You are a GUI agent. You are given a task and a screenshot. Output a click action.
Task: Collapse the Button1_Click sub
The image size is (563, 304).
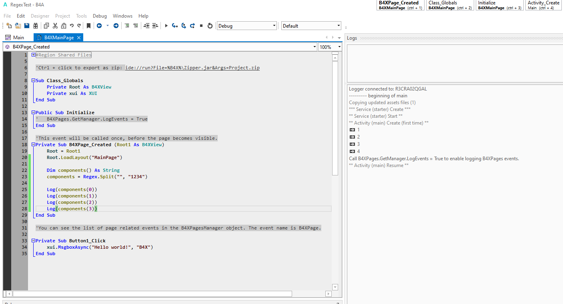33,241
